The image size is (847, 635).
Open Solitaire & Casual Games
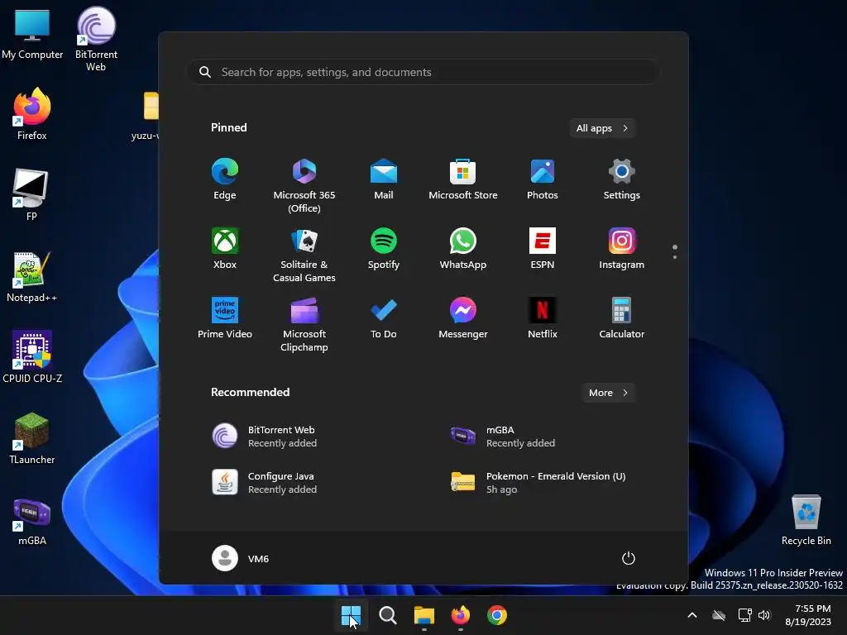(x=304, y=255)
